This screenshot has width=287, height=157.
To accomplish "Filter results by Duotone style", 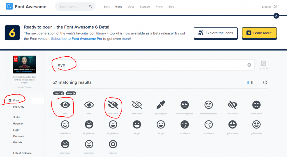I will pyautogui.click(x=19, y=136).
